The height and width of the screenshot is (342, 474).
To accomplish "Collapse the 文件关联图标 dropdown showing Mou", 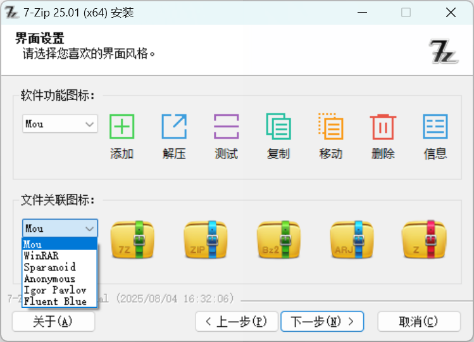I will click(x=60, y=229).
